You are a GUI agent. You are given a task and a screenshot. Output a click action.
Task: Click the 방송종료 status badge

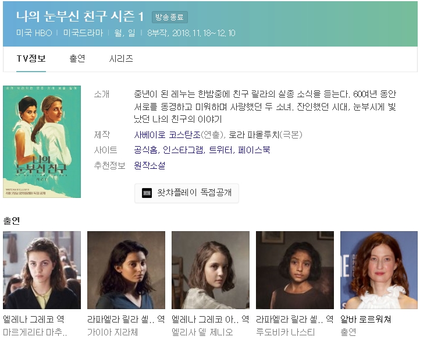[x=170, y=17]
